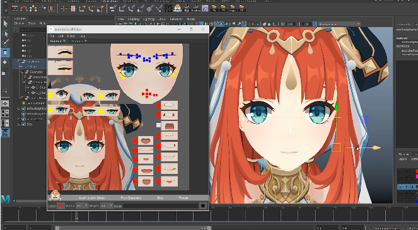
Task: Open the viewport Renderer menu
Action: coord(176,19)
